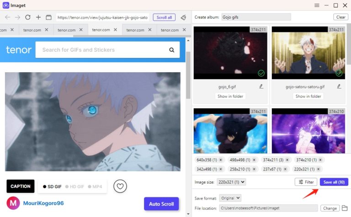
Task: Click the heart favorite icon
Action: [120, 186]
